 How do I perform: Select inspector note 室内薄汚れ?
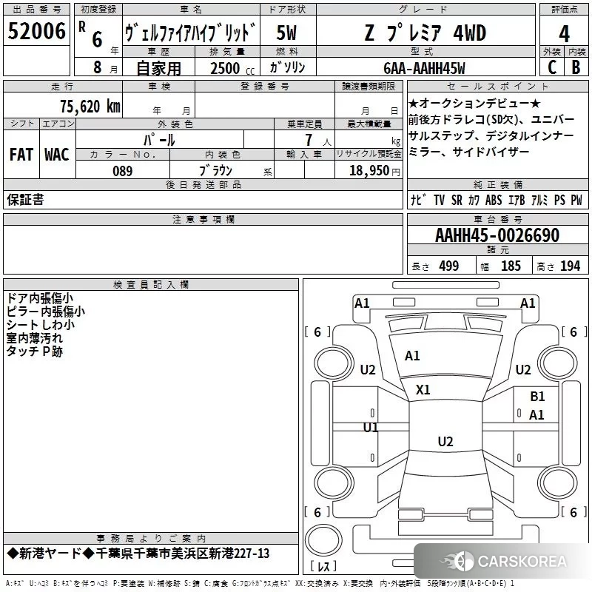[34, 338]
